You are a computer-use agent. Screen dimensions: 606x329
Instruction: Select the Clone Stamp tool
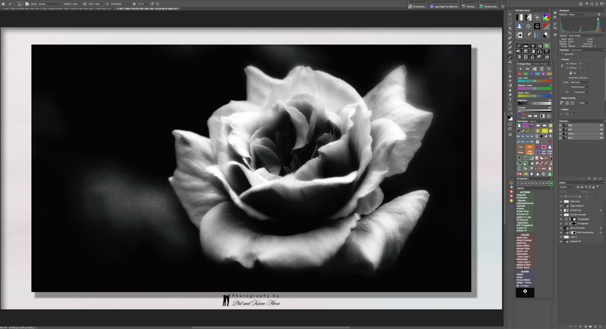click(x=510, y=76)
